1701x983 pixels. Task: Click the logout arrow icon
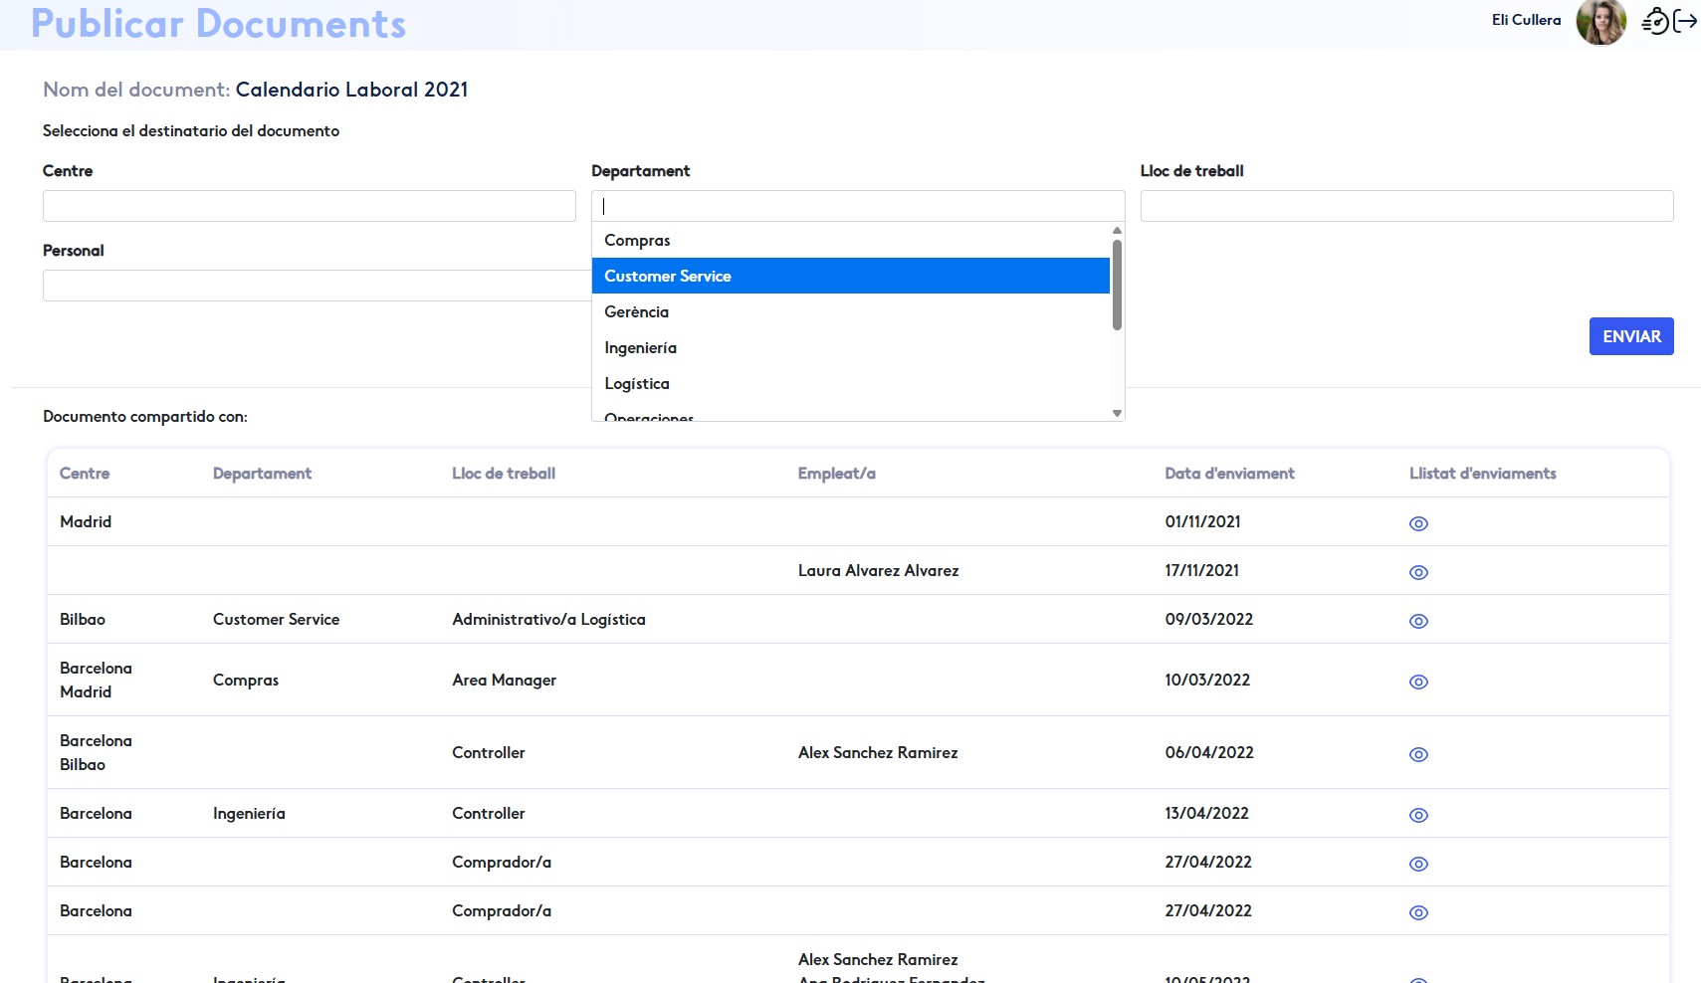click(x=1685, y=21)
